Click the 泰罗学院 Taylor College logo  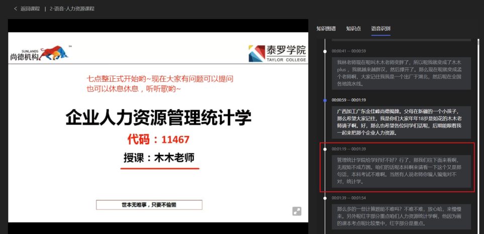click(x=277, y=53)
